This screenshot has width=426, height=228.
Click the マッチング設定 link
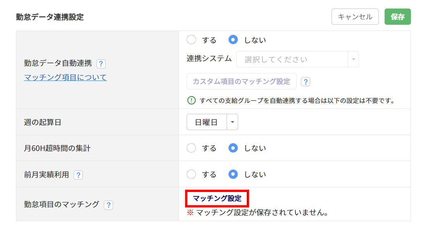217,199
